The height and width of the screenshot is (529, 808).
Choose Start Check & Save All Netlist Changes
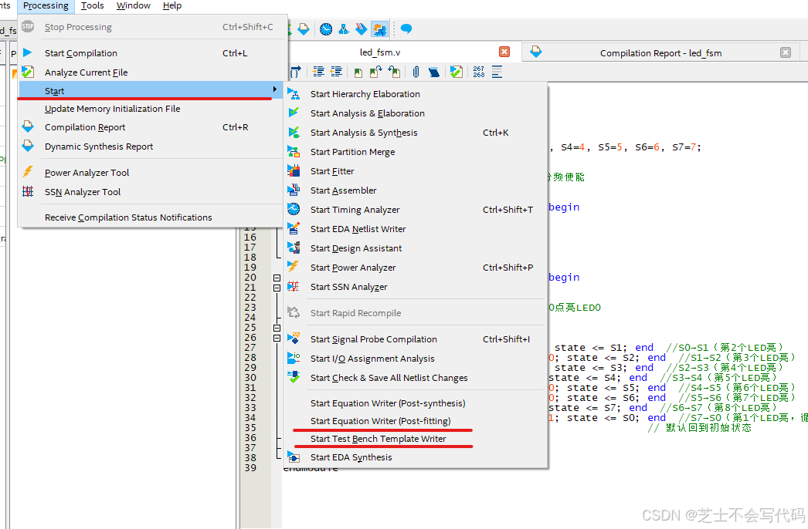416,378
